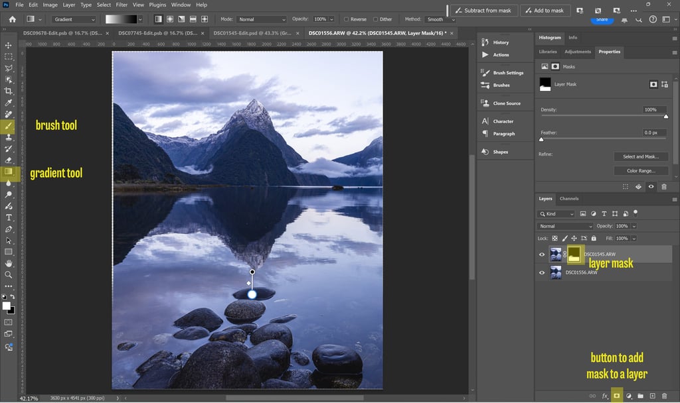The height and width of the screenshot is (403, 680).
Task: Open the Layers Opacity dropdown arrow
Action: pyautogui.click(x=634, y=226)
